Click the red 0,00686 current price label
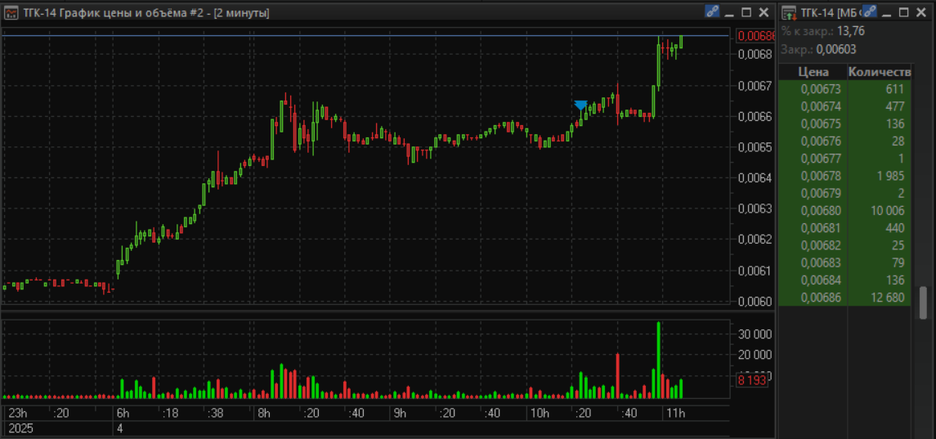The width and height of the screenshot is (936, 439). pos(755,36)
